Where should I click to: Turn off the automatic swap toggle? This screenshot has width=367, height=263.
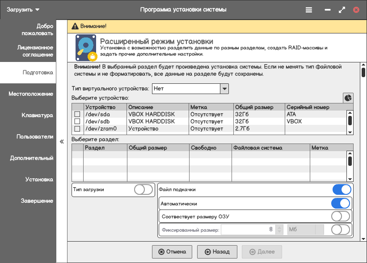point(340,203)
